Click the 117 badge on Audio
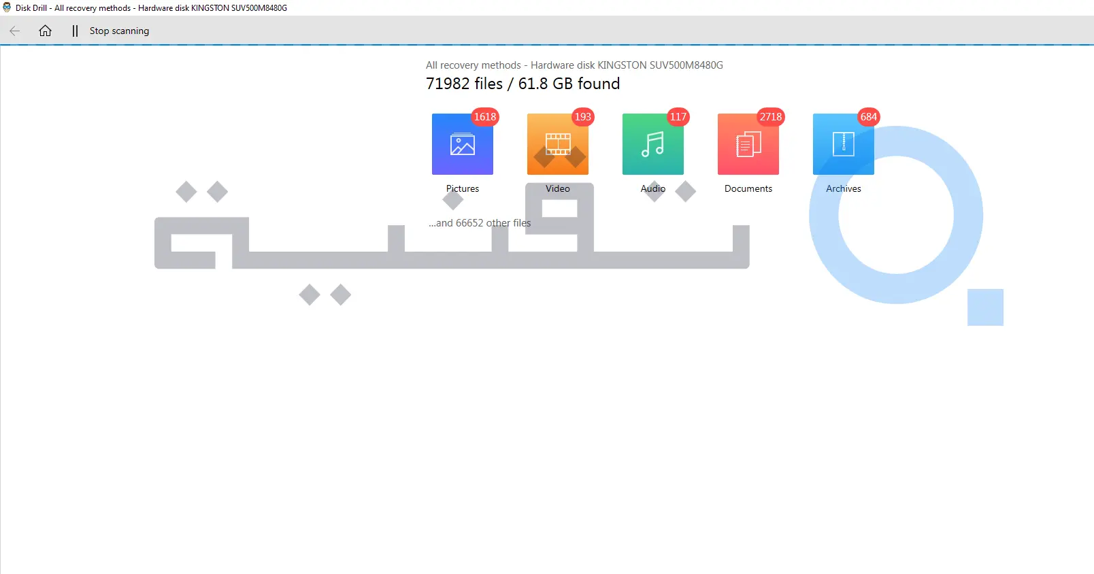Screen dimensions: 1094x574 (678, 117)
